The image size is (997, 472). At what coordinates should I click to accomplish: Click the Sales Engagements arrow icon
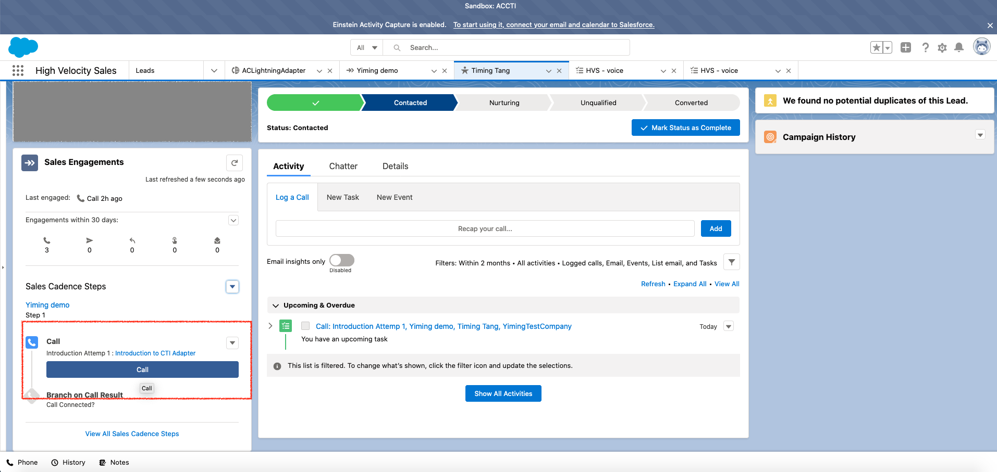click(x=30, y=163)
